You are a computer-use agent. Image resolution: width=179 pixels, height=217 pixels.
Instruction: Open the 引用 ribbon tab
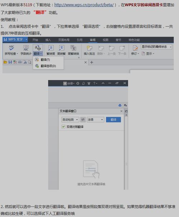click(80, 40)
